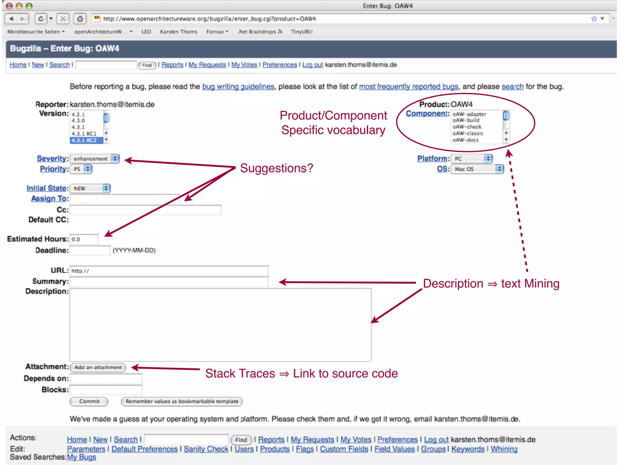This screenshot has height=465, width=620.
Task: Click the footer Find button
Action: [241, 440]
